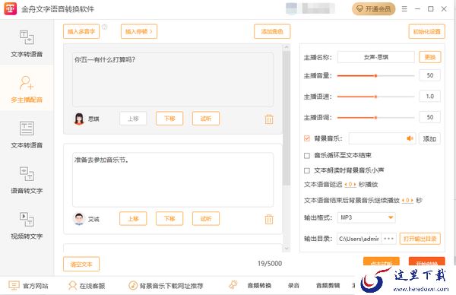This screenshot has height=295, width=456.
Task: Click the text box containing 准备去参加音乐节。
Action: click(173, 179)
